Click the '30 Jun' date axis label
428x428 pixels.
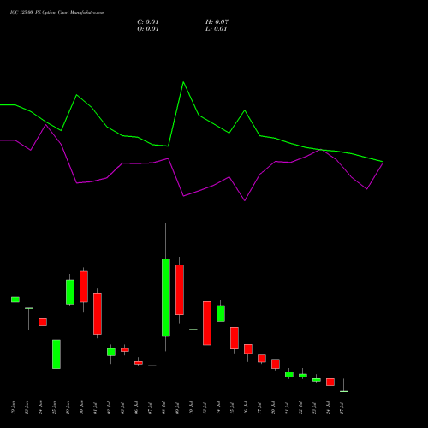(81, 407)
